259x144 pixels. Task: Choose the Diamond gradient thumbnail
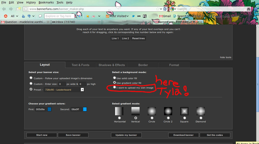pyautogui.click(x=201, y=111)
